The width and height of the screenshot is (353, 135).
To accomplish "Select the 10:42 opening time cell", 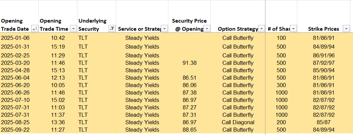I will tap(58, 38).
